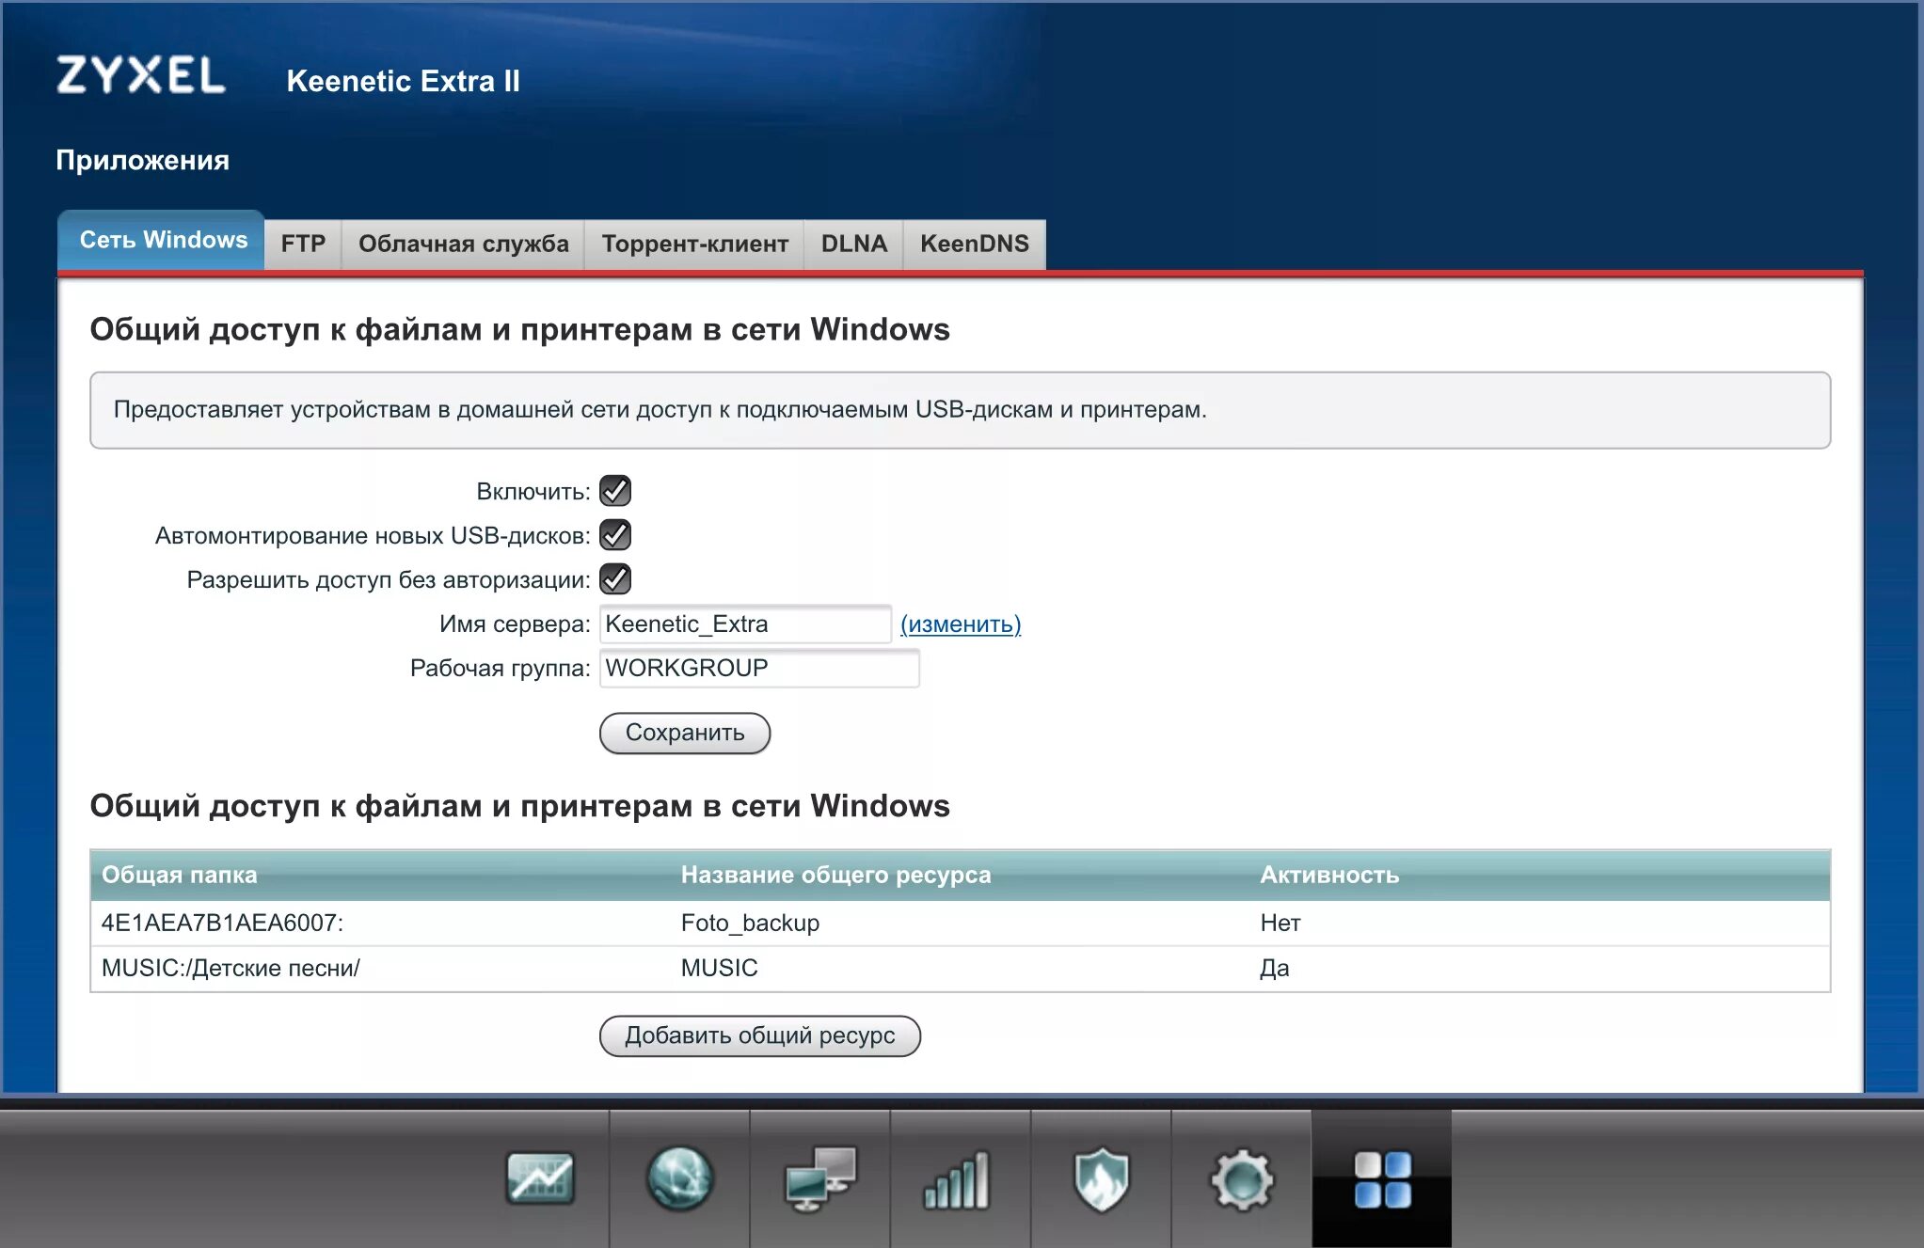Open the Торрент-клиент tab
1924x1248 pixels.
[694, 245]
